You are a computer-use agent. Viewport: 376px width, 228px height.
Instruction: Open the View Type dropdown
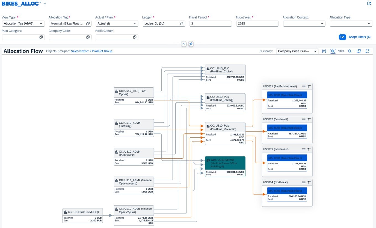(41, 23)
